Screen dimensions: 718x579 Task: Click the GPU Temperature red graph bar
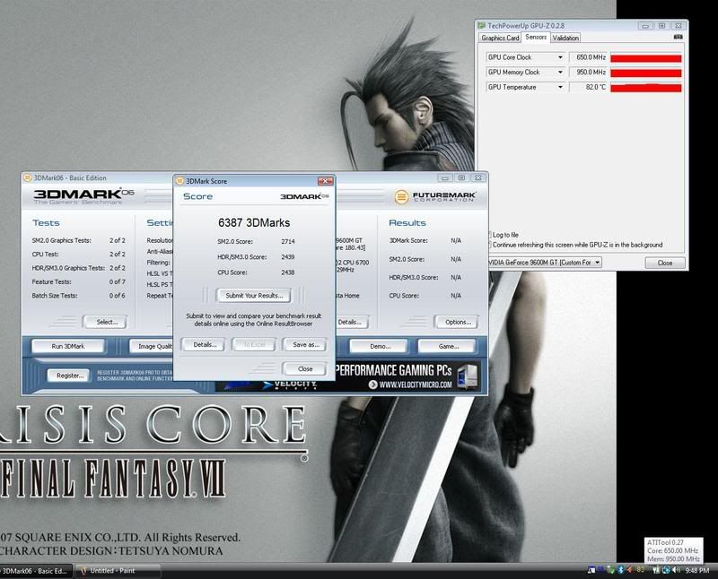[x=646, y=87]
